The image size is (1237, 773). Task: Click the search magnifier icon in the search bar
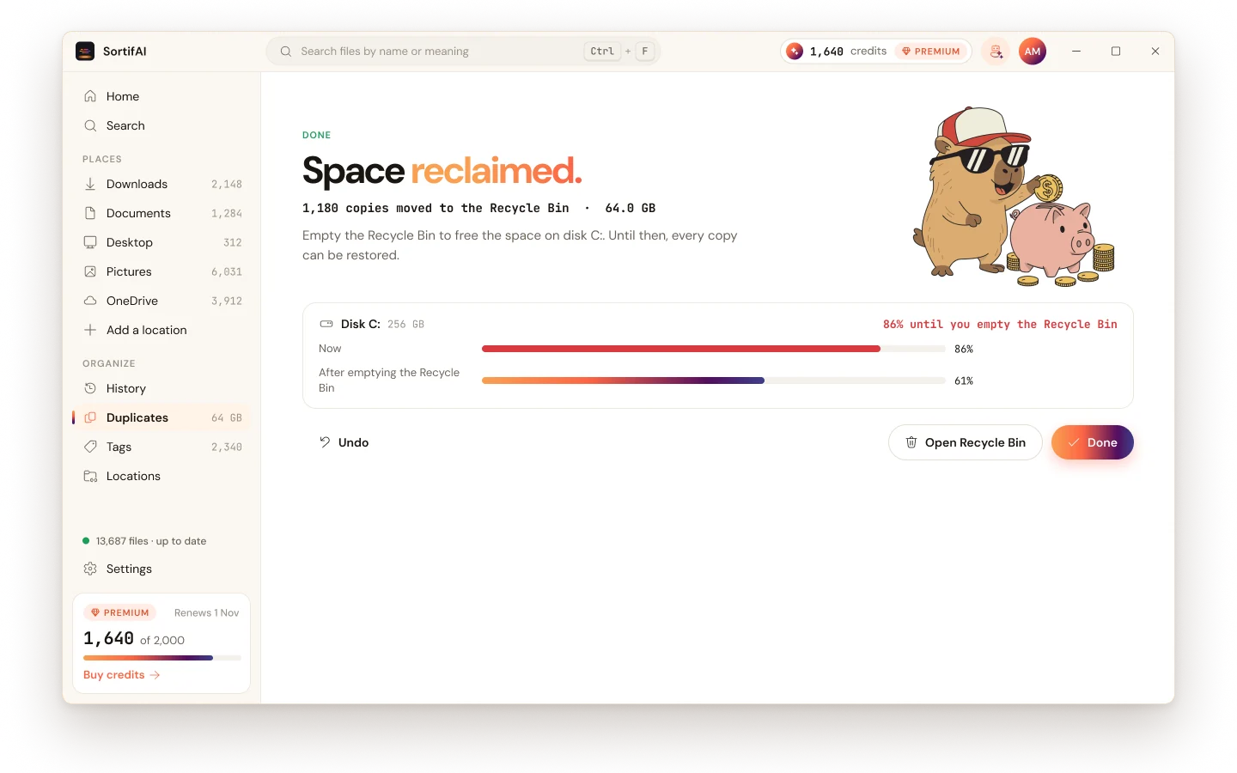(286, 52)
